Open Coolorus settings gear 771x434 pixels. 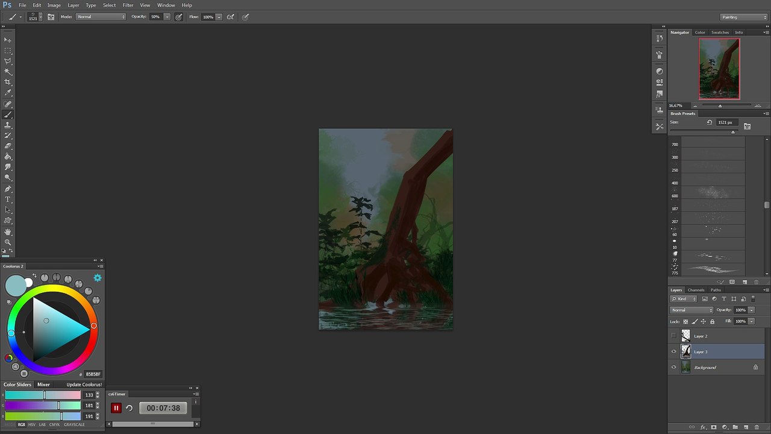point(98,278)
